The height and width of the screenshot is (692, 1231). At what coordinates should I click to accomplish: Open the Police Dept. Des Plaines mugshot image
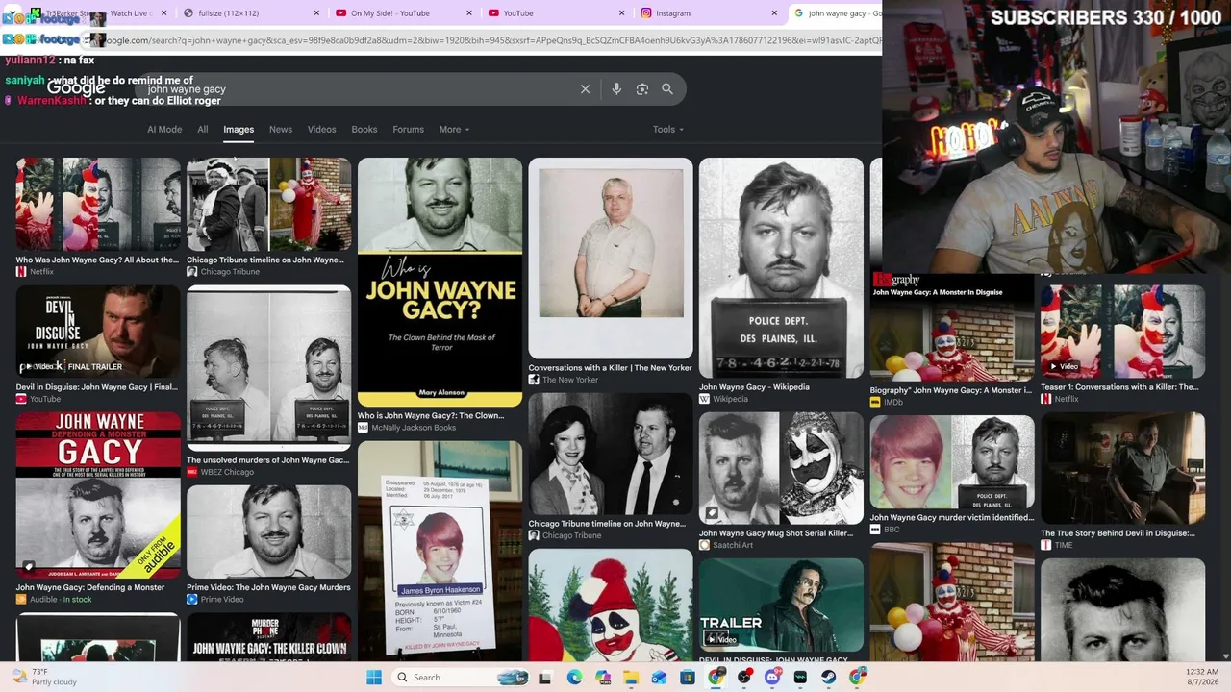[781, 267]
